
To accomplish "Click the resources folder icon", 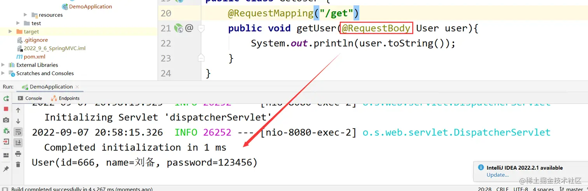I will click(x=35, y=15).
